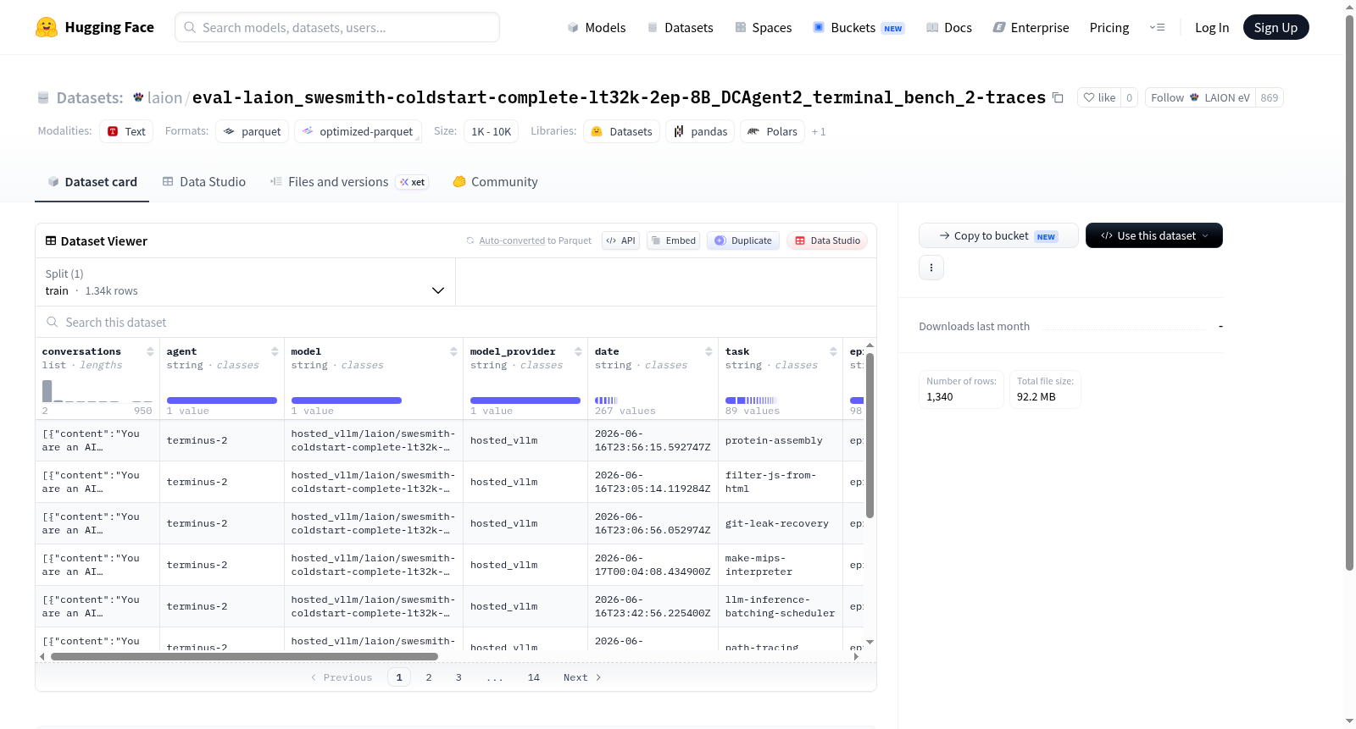Select the protein-assembly task cell
Screen dimensions: 1356x729
[x=780, y=440]
